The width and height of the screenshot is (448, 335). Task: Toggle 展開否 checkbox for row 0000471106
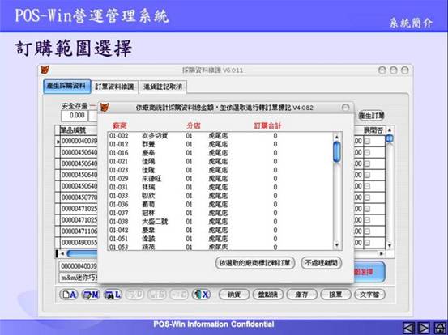[x=367, y=231]
